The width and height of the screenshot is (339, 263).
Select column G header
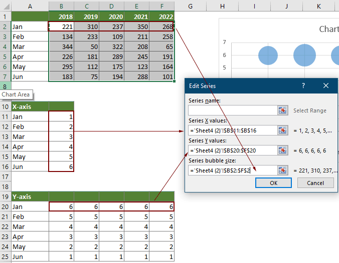point(190,6)
